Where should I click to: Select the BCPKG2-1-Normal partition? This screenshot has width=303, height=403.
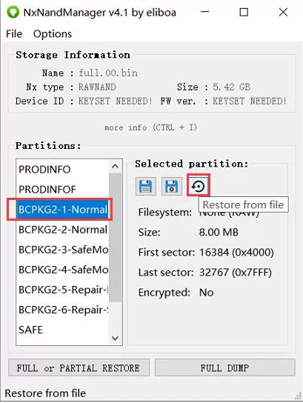(63, 210)
